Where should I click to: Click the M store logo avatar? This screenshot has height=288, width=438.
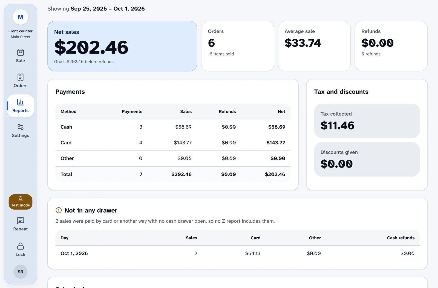tap(21, 17)
